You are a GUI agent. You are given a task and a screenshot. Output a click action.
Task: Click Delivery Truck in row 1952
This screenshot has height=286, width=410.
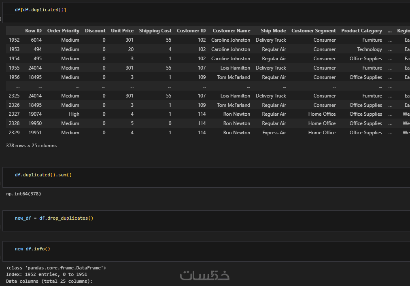271,40
